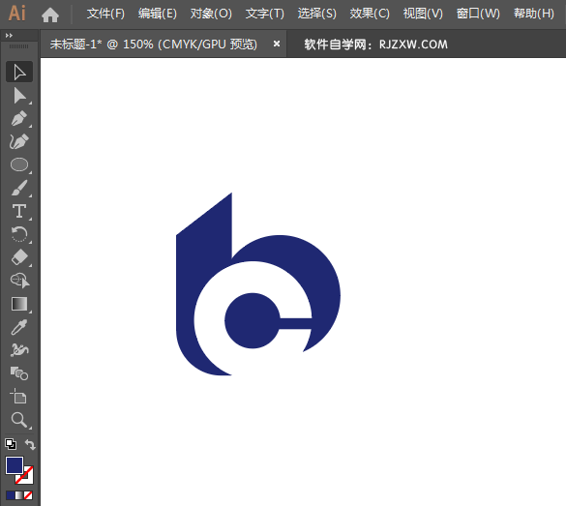
Task: Close the 未标题-1 document tab
Action: [x=277, y=44]
